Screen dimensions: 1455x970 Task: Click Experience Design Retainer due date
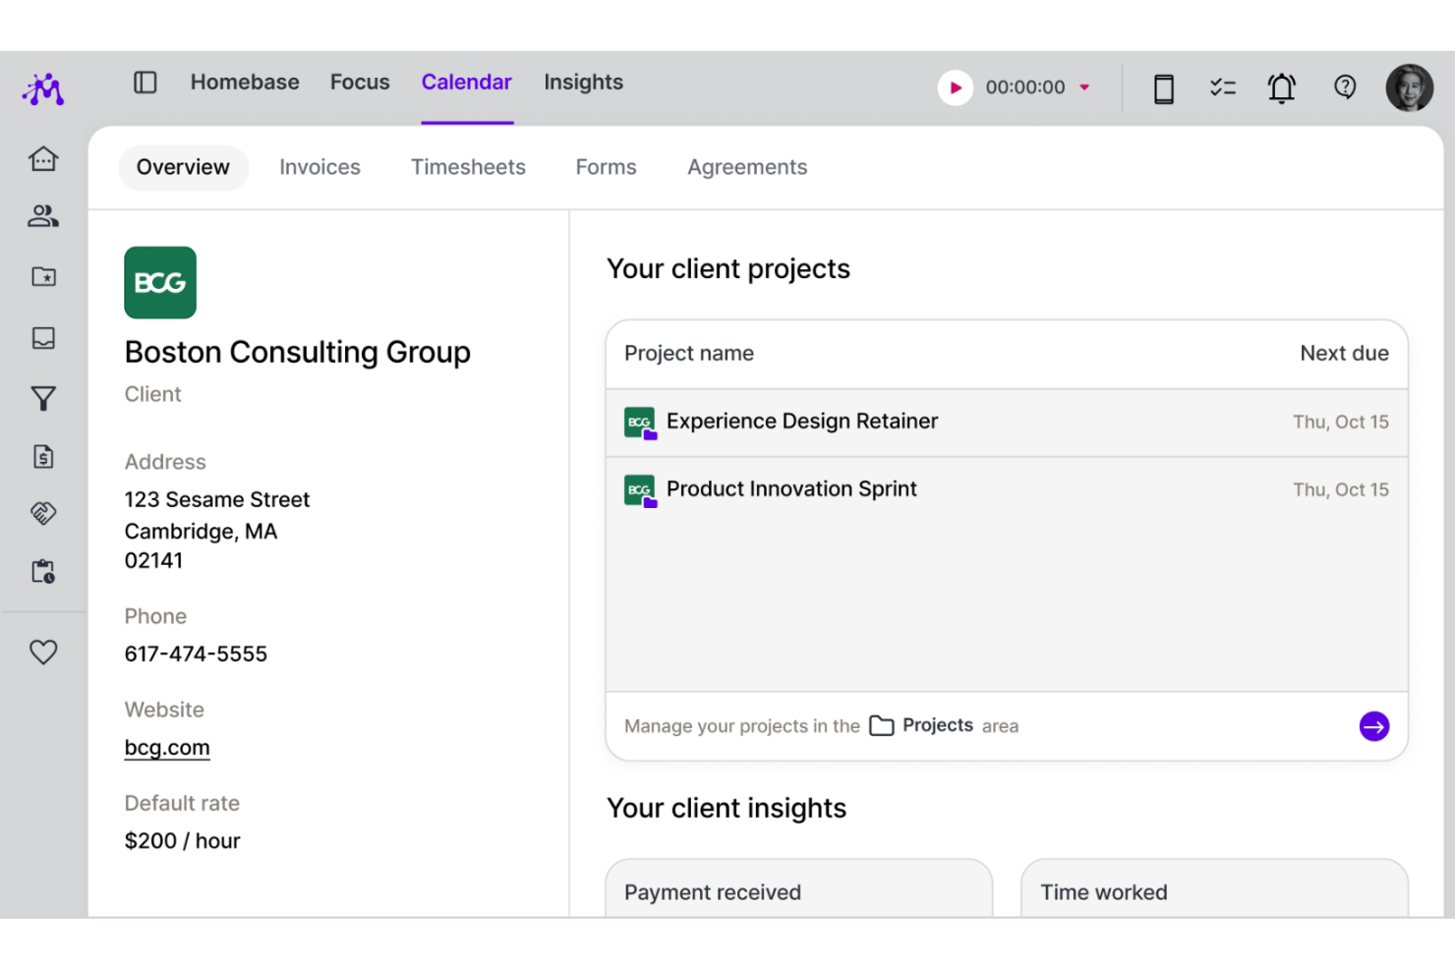(1341, 423)
